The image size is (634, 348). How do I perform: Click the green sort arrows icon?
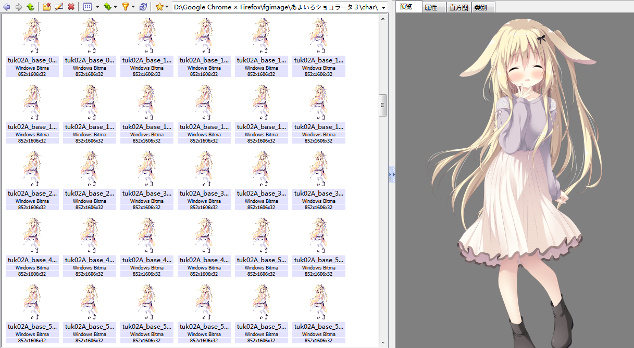pos(107,7)
